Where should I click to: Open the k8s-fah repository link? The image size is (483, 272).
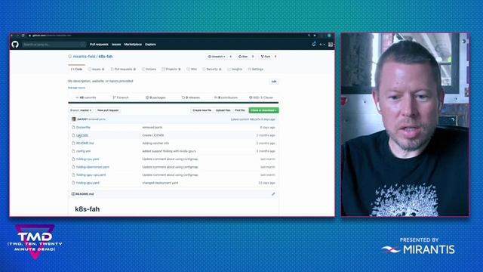(106, 57)
